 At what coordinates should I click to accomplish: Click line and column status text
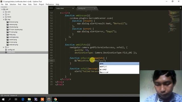11,95
